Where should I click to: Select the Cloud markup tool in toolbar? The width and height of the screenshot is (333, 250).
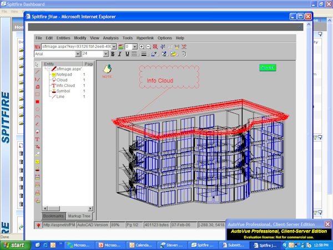coord(37,132)
